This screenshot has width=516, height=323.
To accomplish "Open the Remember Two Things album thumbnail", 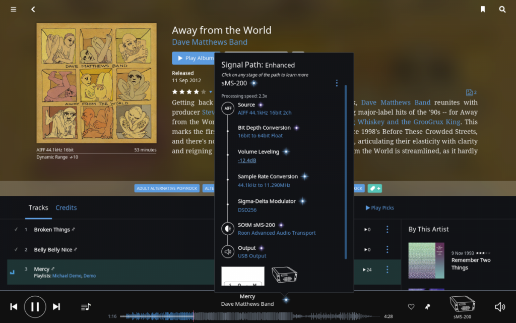I will [426, 260].
